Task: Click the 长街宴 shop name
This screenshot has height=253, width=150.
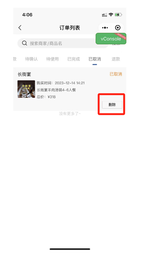Action: point(24,74)
